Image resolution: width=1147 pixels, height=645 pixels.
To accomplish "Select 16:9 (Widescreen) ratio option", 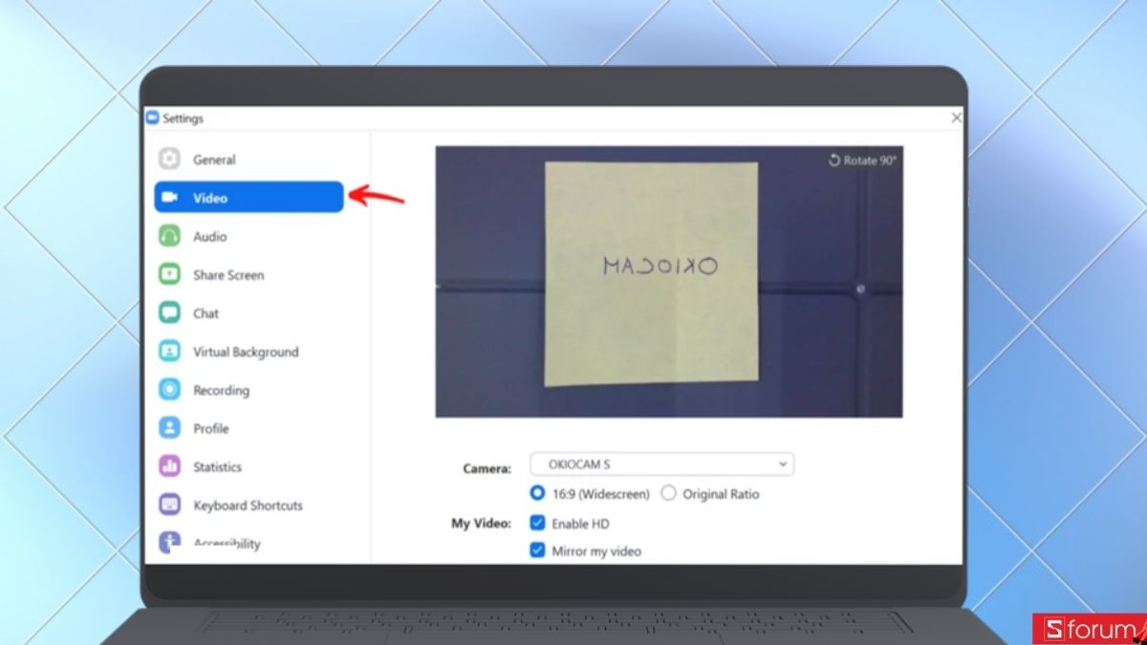I will (537, 494).
